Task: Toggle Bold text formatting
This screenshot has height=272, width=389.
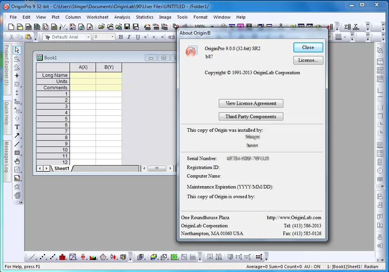Action: pyautogui.click(x=120, y=37)
